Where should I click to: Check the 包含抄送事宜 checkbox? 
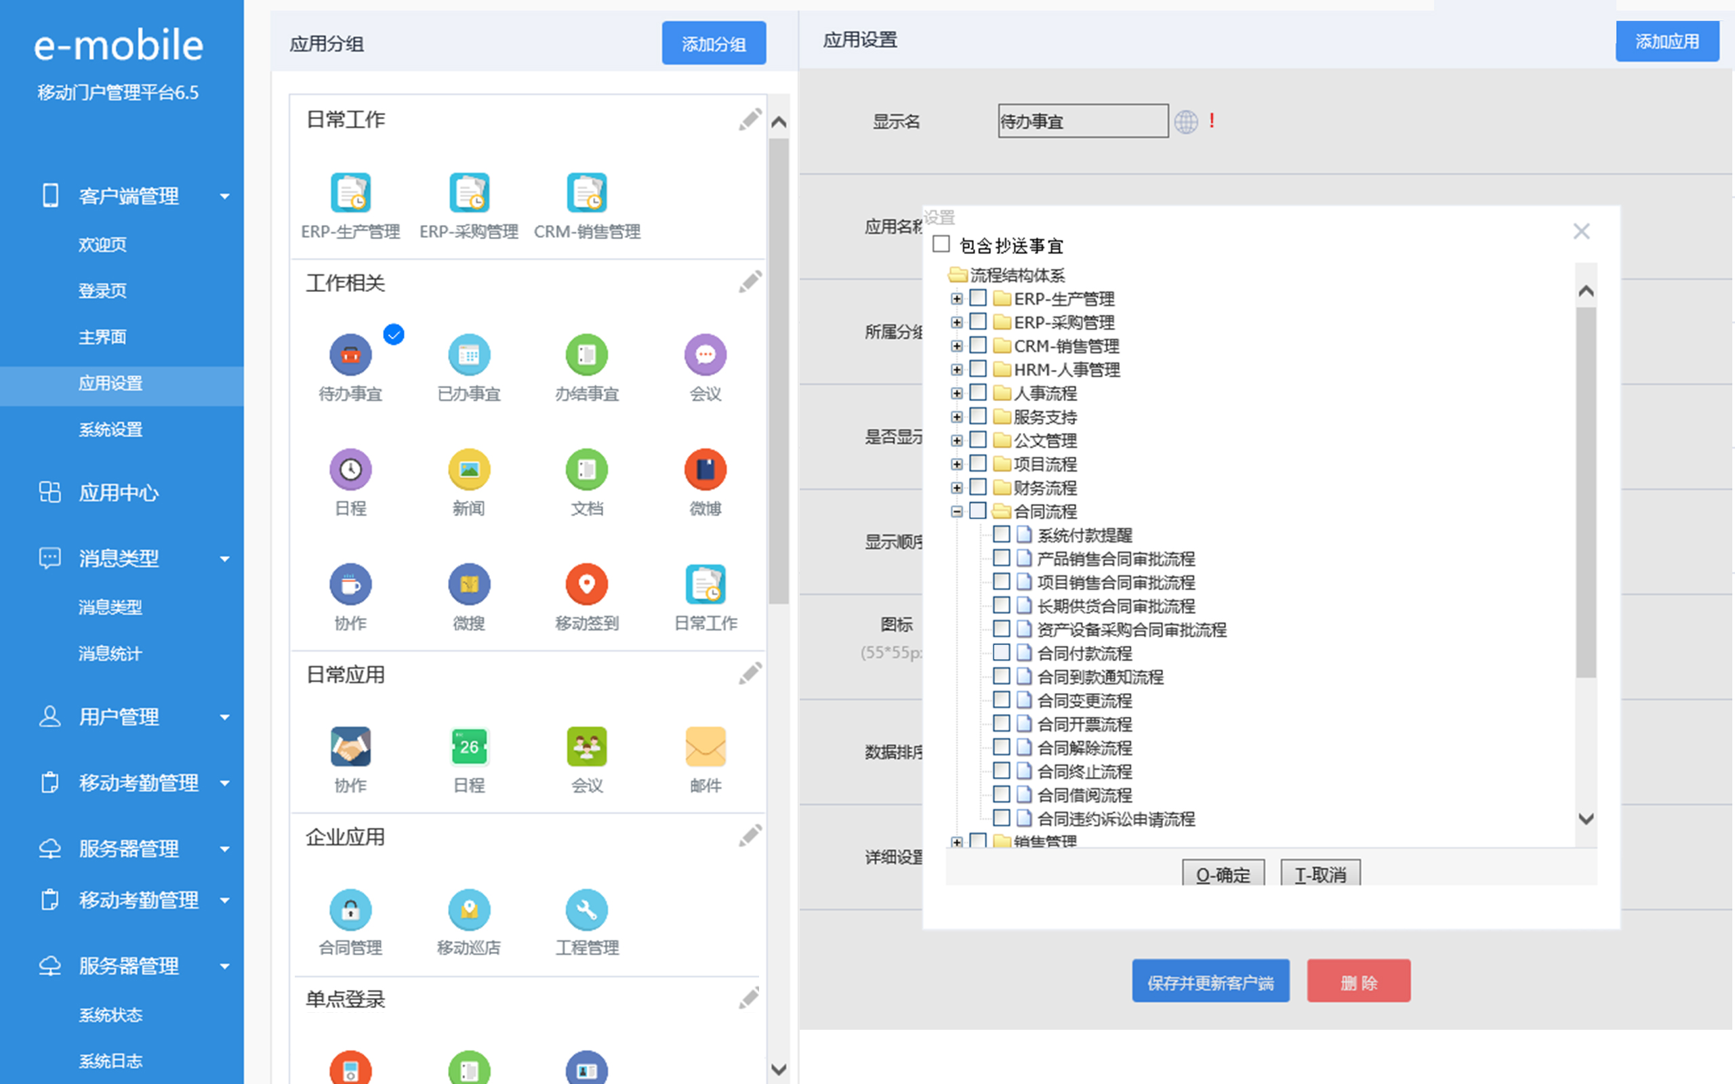(x=941, y=245)
